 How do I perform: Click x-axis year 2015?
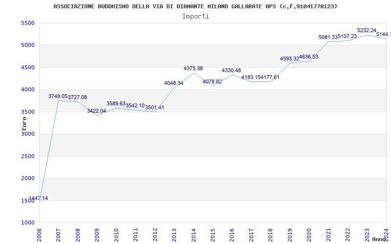pos(213,235)
